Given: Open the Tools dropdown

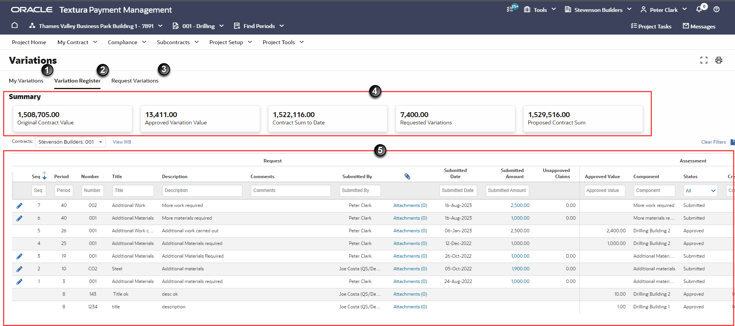Looking at the screenshot, I should click(540, 10).
